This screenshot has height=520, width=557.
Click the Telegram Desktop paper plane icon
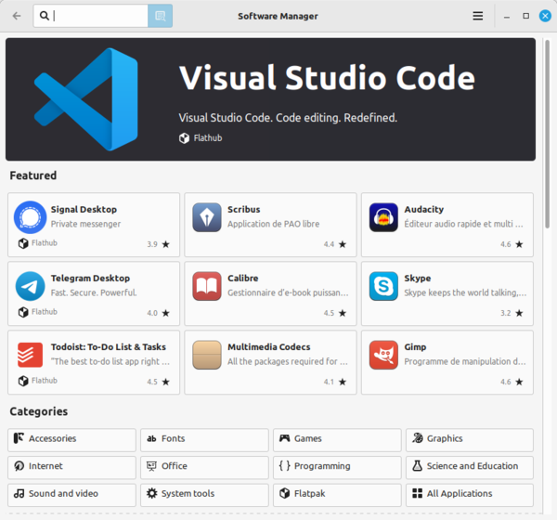(31, 286)
